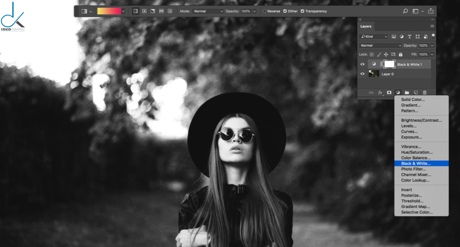The height and width of the screenshot is (247, 460).
Task: Filter layers by shape layers icon
Action: pyautogui.click(x=417, y=37)
